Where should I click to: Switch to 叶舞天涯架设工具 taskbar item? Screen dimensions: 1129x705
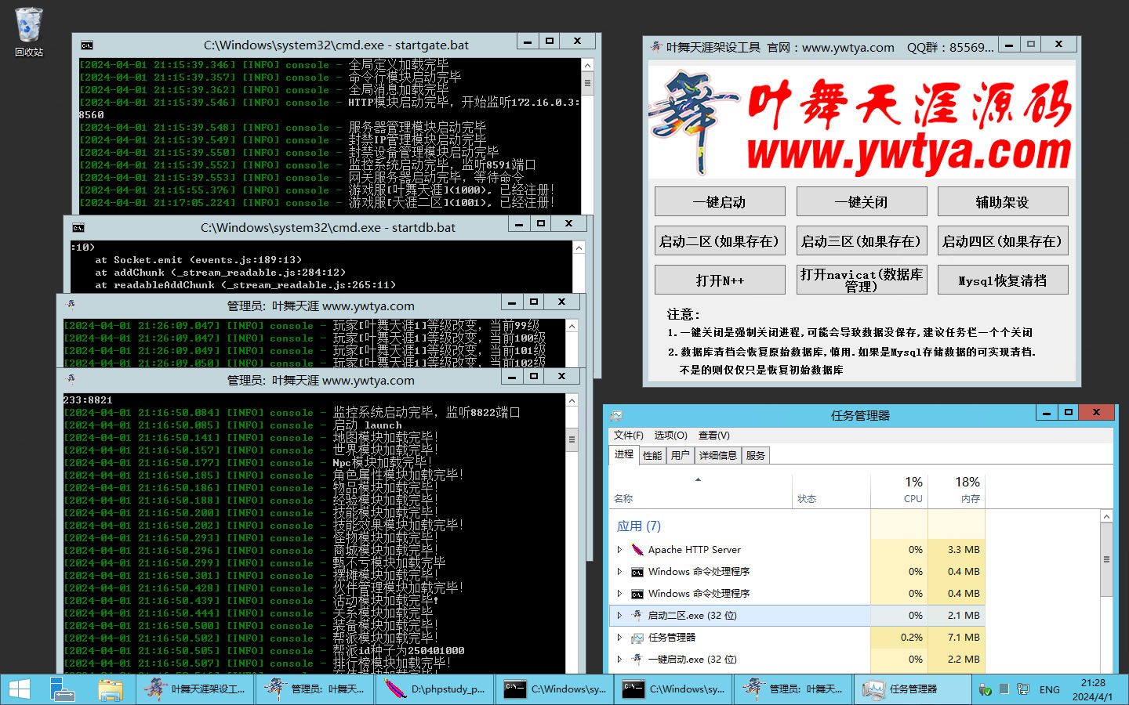pos(195,689)
